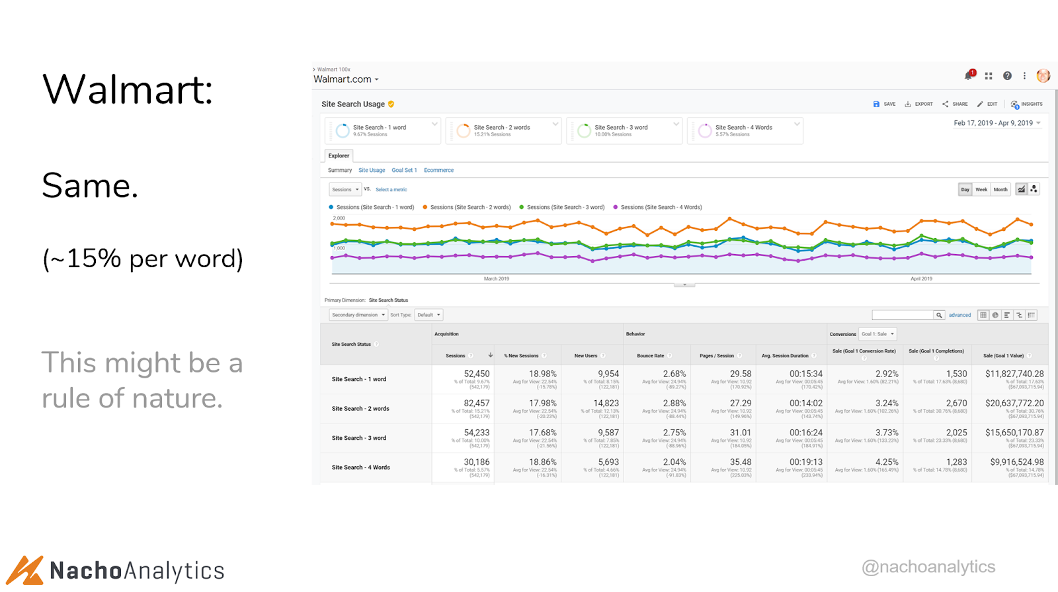Open the three-dot more options menu

[1024, 76]
